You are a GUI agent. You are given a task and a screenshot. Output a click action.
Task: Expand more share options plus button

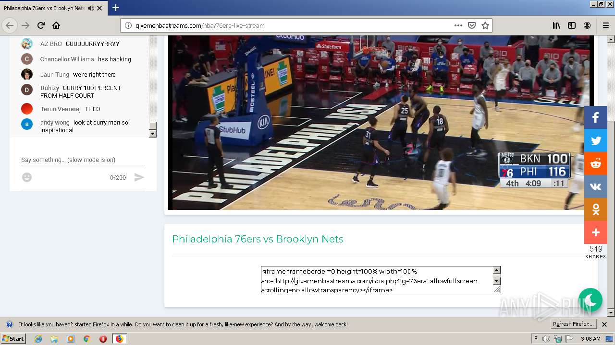click(x=596, y=232)
